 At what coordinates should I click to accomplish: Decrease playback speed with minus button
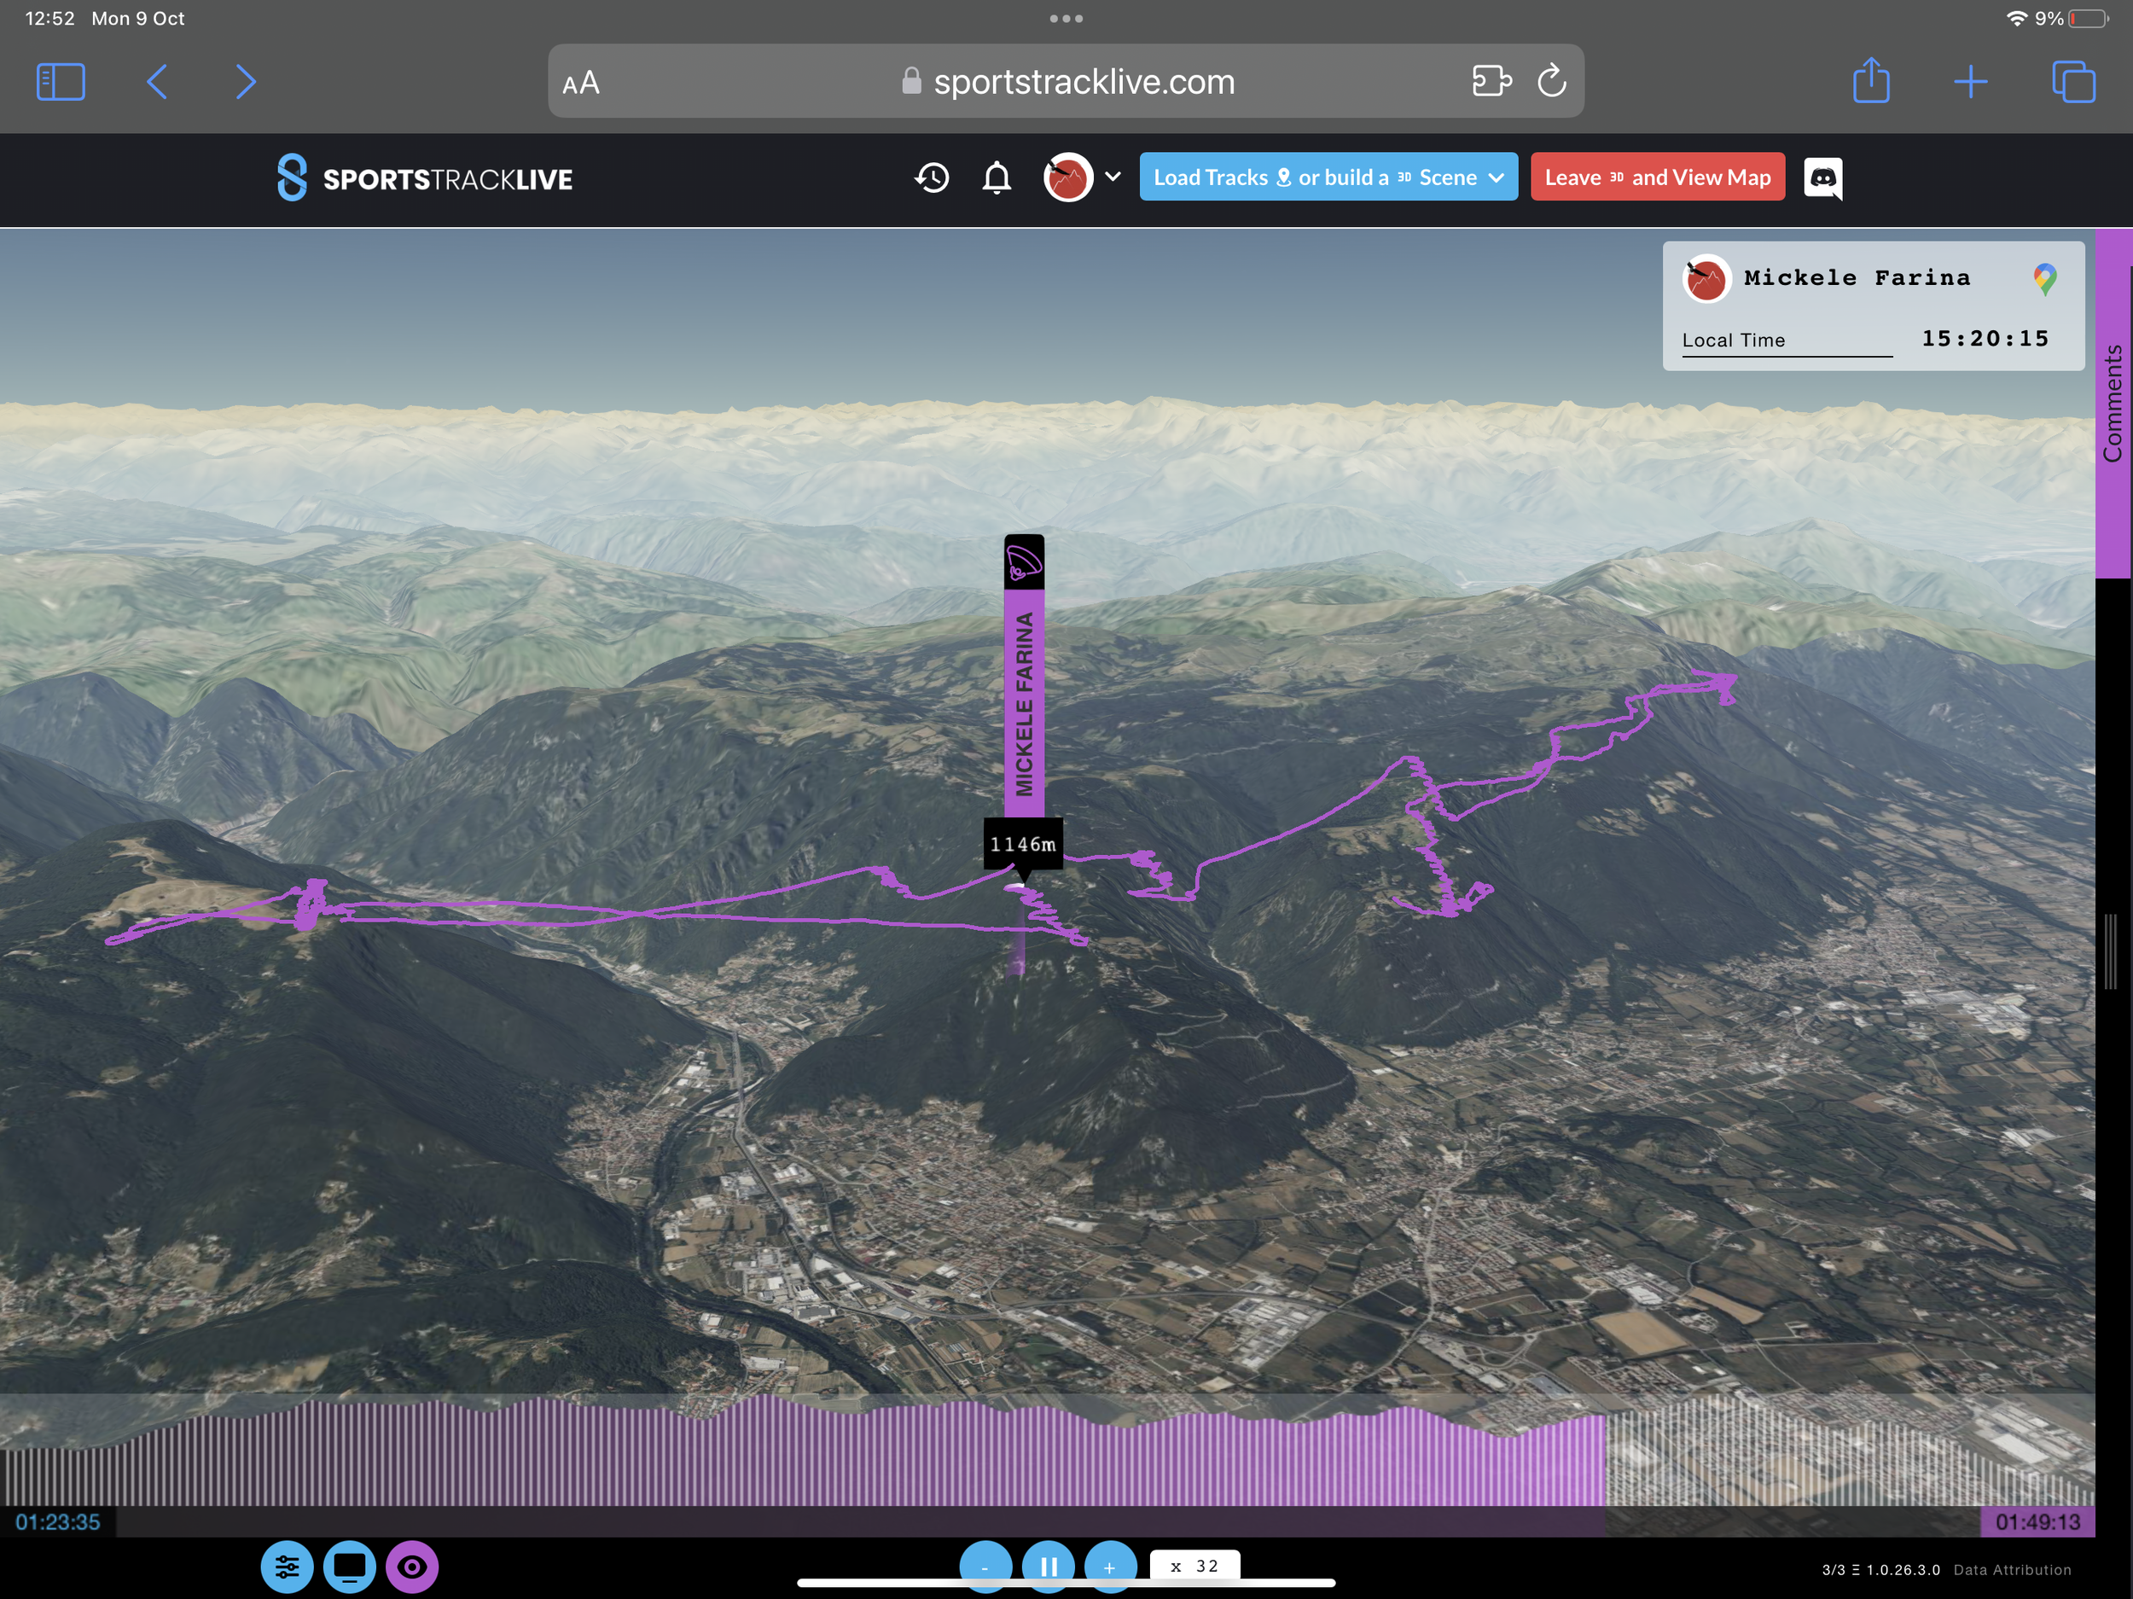(x=985, y=1564)
